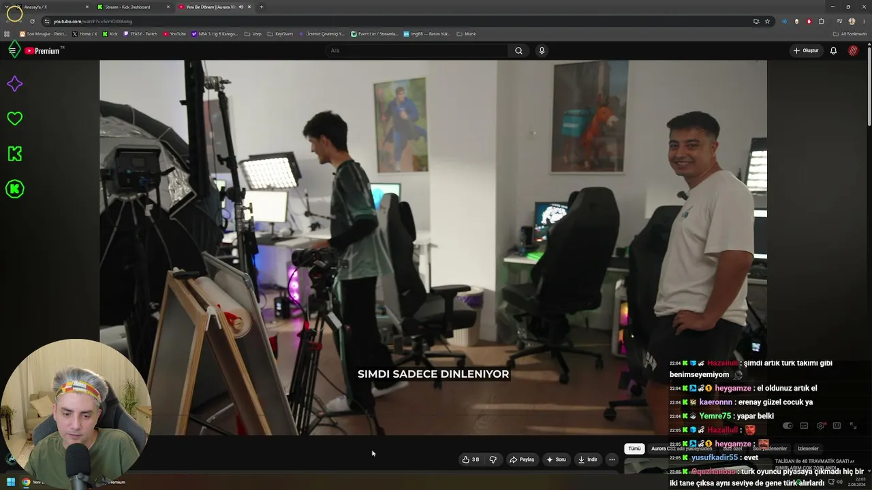This screenshot has height=490, width=872.
Task: Click chat username yusufkadir55
Action: pyautogui.click(x=715, y=458)
